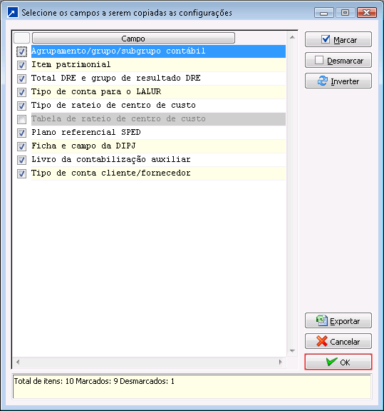The height and width of the screenshot is (411, 384).
Task: Select Tipo de conta cliente/fornecedor row
Action: coord(158,173)
